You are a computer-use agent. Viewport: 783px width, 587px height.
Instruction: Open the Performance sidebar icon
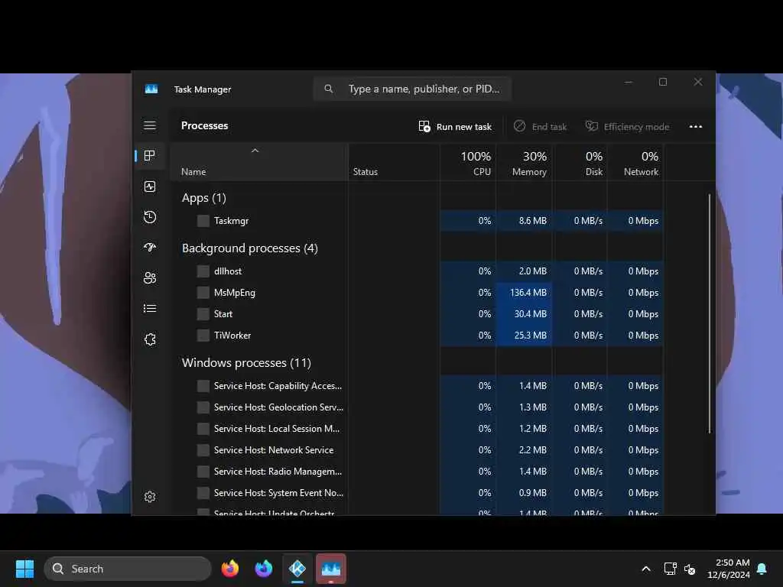pyautogui.click(x=150, y=186)
